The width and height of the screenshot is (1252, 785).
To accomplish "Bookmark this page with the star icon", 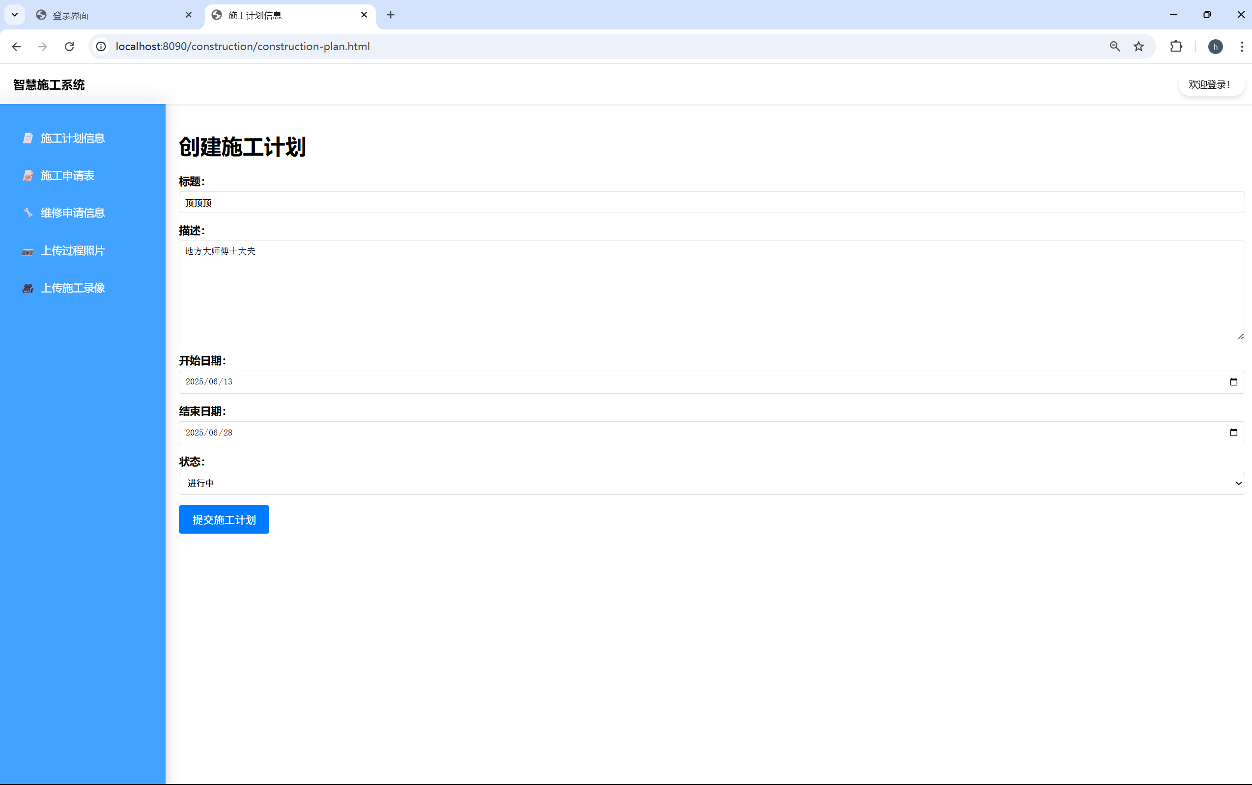I will tap(1138, 47).
